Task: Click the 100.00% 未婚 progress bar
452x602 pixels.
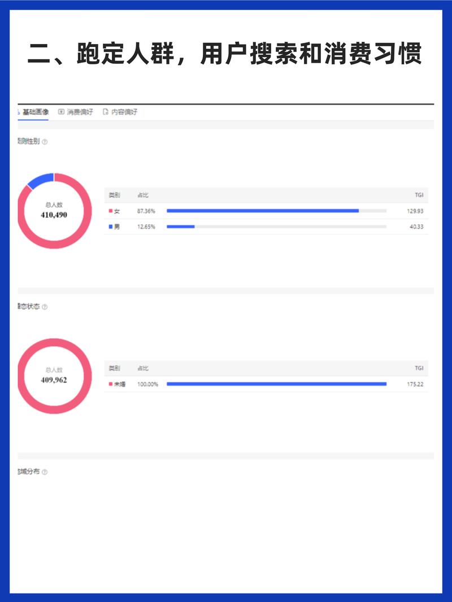Action: point(276,384)
